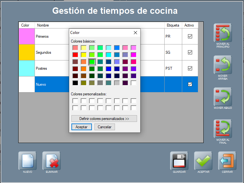
Task: Click the Mover al Principio icon
Action: (223, 33)
